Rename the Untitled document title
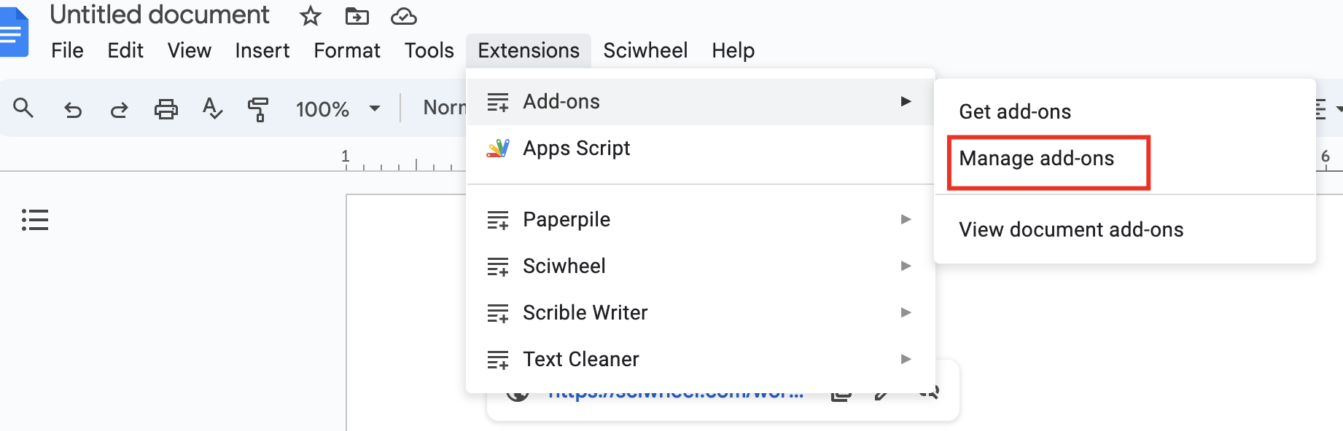The width and height of the screenshot is (1343, 431). tap(160, 15)
